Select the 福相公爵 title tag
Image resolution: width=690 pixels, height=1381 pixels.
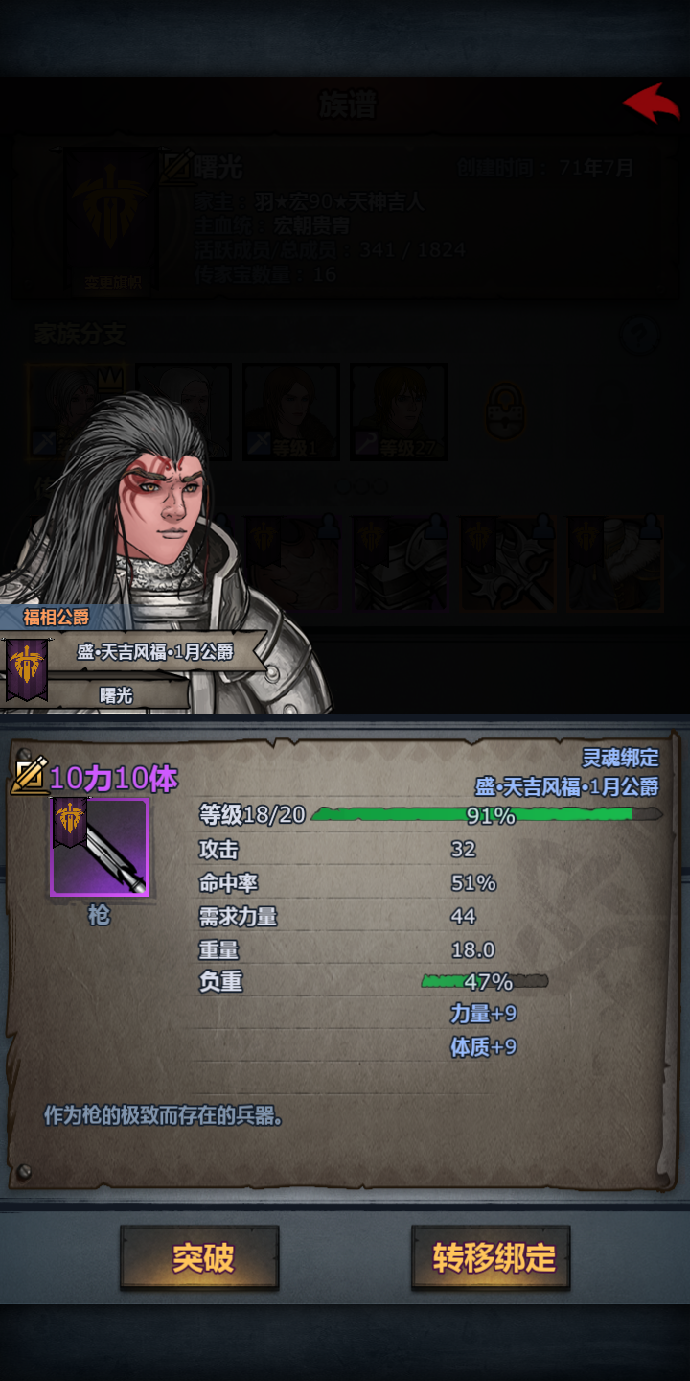pyautogui.click(x=56, y=617)
